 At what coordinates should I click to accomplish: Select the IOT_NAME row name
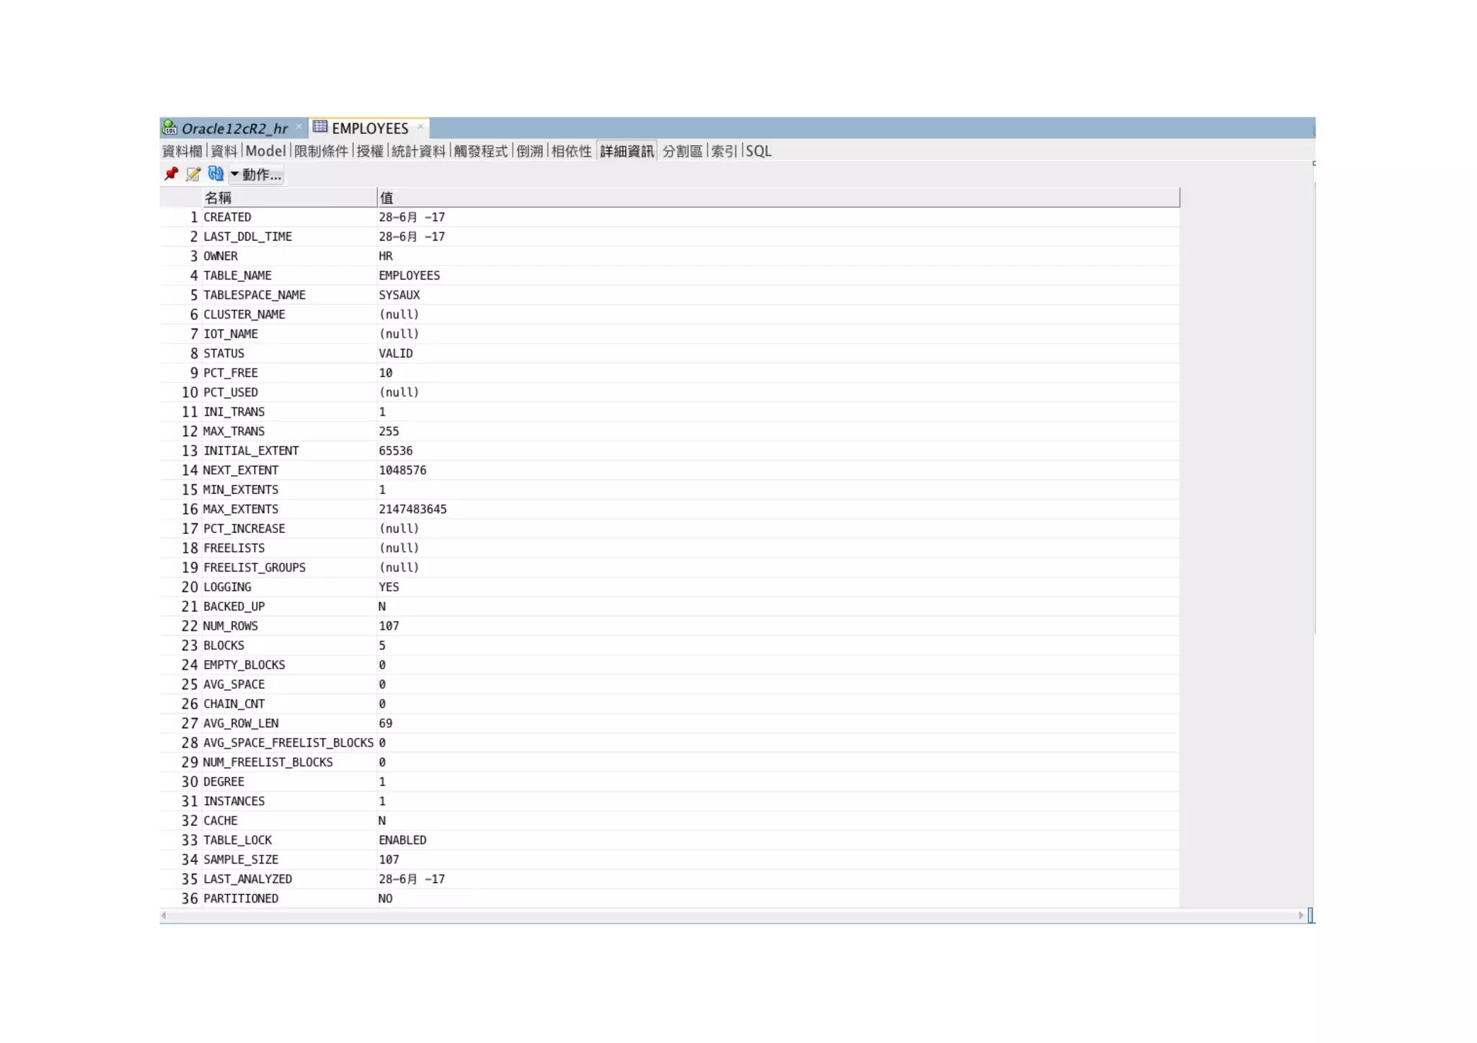click(231, 334)
